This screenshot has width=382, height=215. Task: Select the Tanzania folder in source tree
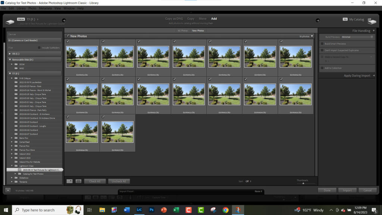[24, 182]
